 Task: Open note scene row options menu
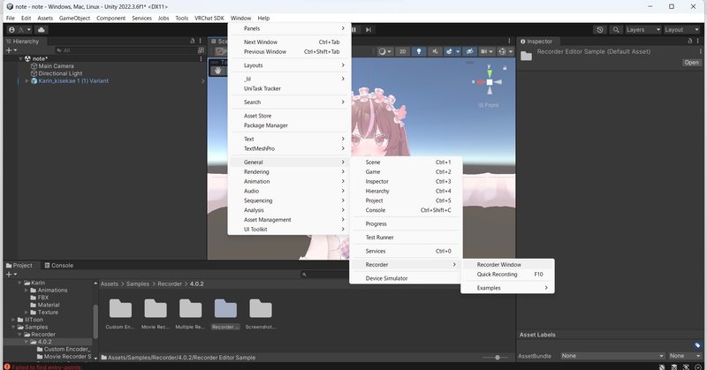pyautogui.click(x=201, y=58)
